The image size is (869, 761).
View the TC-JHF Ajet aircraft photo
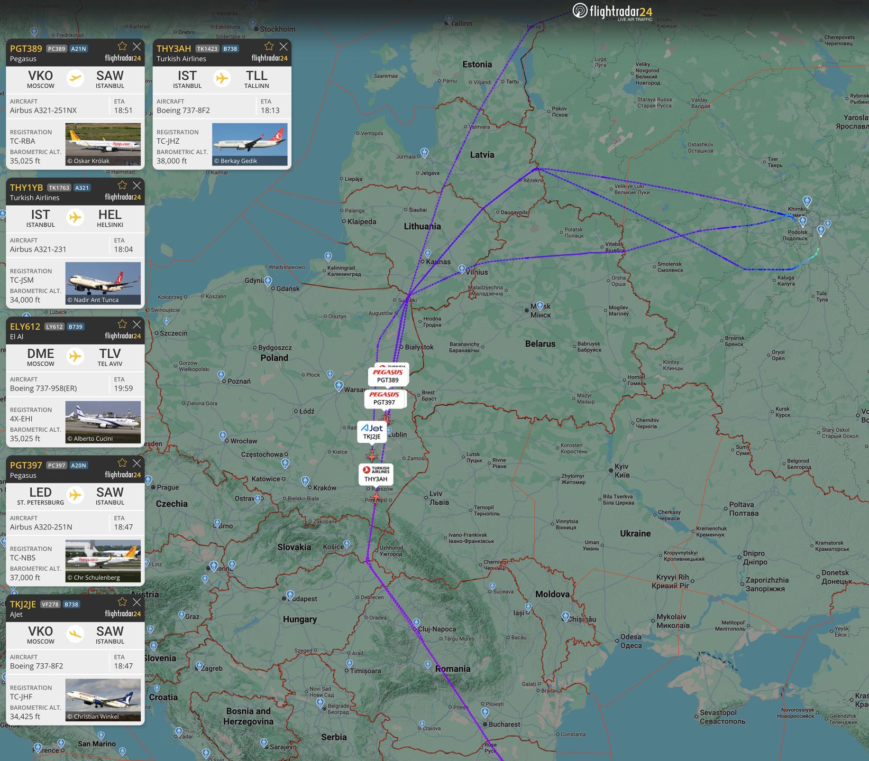point(103,700)
